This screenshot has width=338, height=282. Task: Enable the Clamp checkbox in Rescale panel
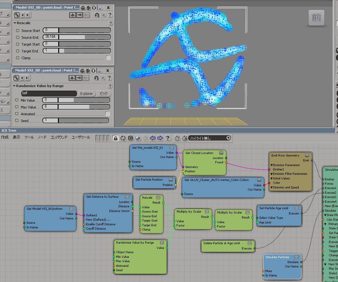[108, 58]
